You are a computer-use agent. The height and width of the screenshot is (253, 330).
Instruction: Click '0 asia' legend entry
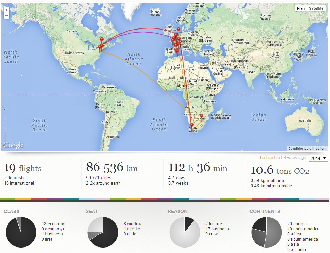[x=293, y=244]
